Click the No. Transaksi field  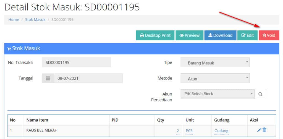click(x=76, y=63)
